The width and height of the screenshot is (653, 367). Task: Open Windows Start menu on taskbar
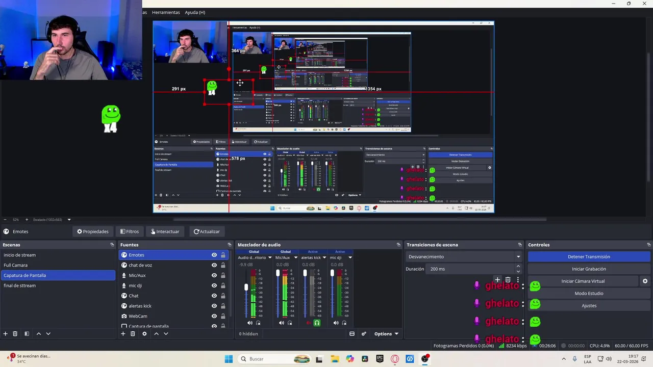(x=229, y=359)
